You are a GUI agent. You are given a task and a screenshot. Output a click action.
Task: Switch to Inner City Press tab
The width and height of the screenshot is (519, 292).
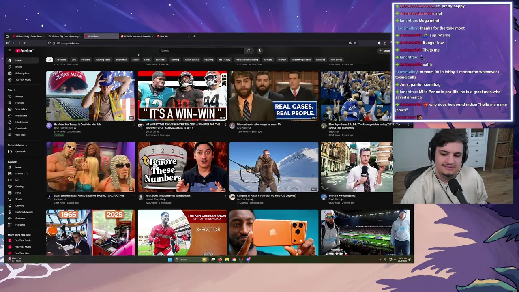point(65,36)
